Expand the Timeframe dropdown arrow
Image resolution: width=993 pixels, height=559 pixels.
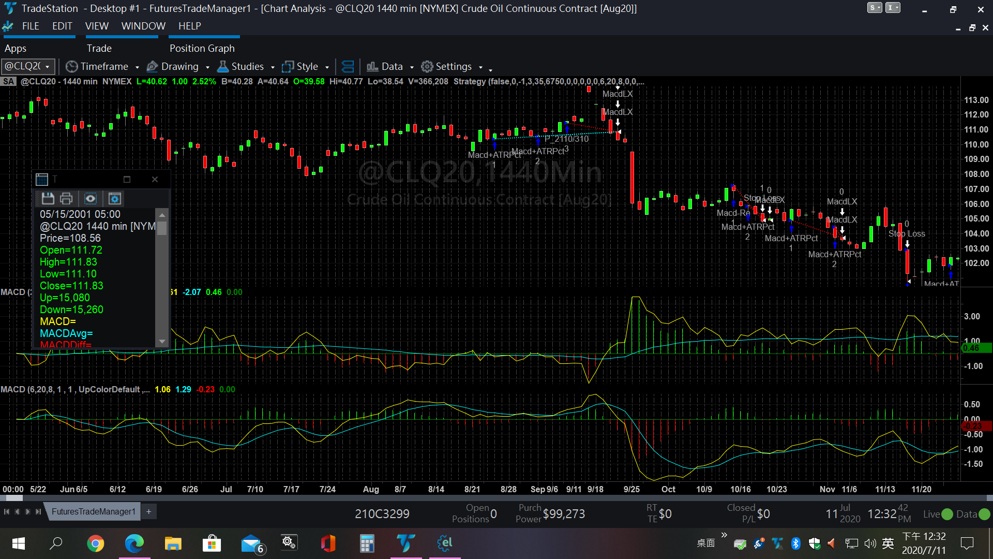137,67
